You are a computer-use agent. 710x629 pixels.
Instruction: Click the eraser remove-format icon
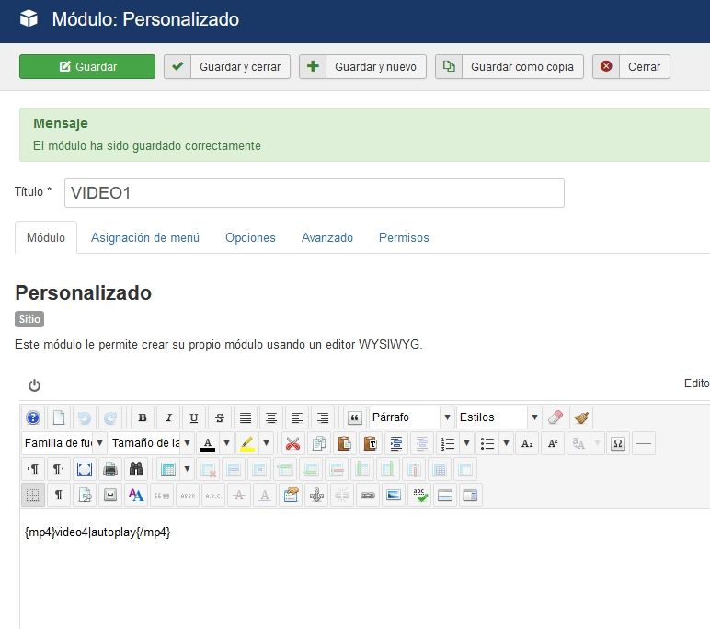[555, 417]
